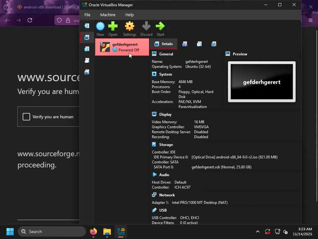Open Firefox from the taskbar

click(93, 232)
